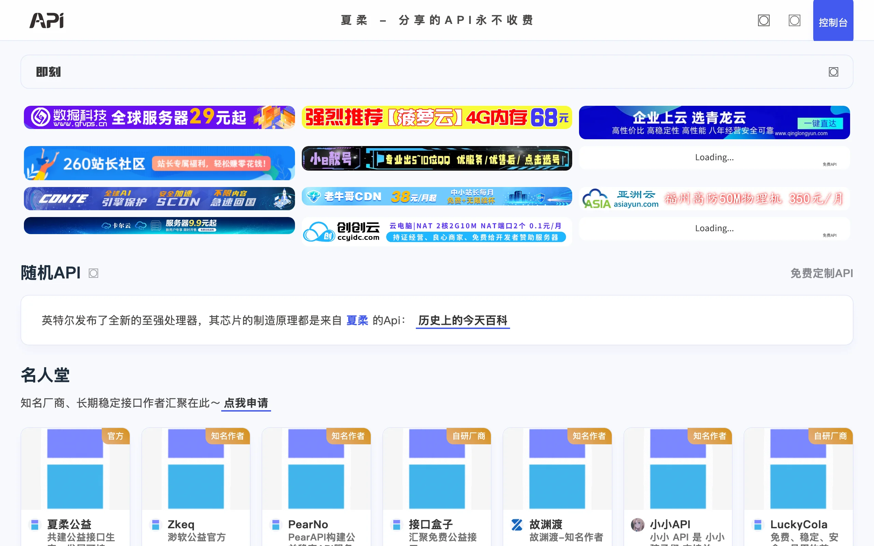The height and width of the screenshot is (546, 874).
Task: Click the 接口盒子 avatar icon
Action: click(x=397, y=525)
